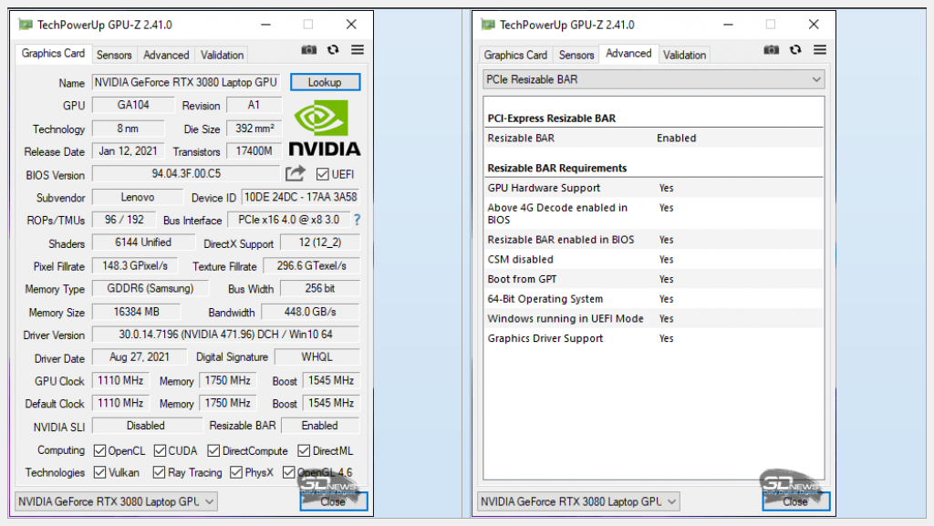Toggle the OpenGL 4.6 checkbox

pos(289,472)
